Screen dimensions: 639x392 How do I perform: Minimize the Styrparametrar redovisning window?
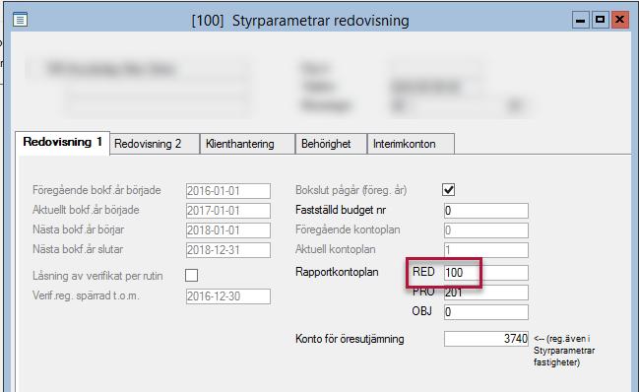[x=581, y=20]
